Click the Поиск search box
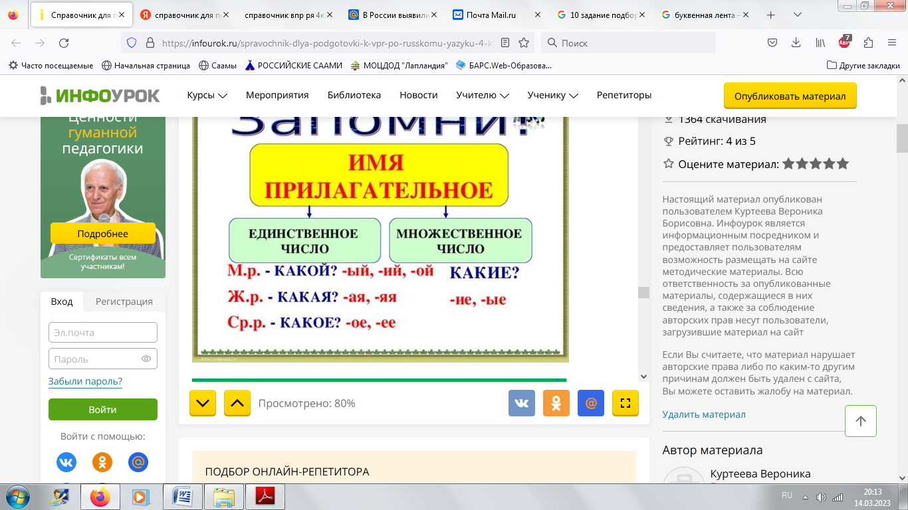This screenshot has height=510, width=908. coord(628,42)
